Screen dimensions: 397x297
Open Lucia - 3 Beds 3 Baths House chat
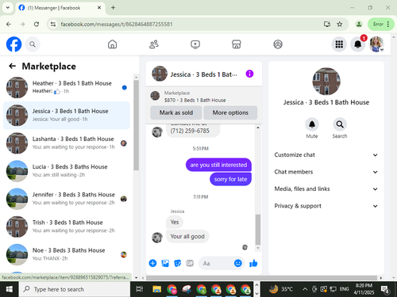(x=67, y=171)
